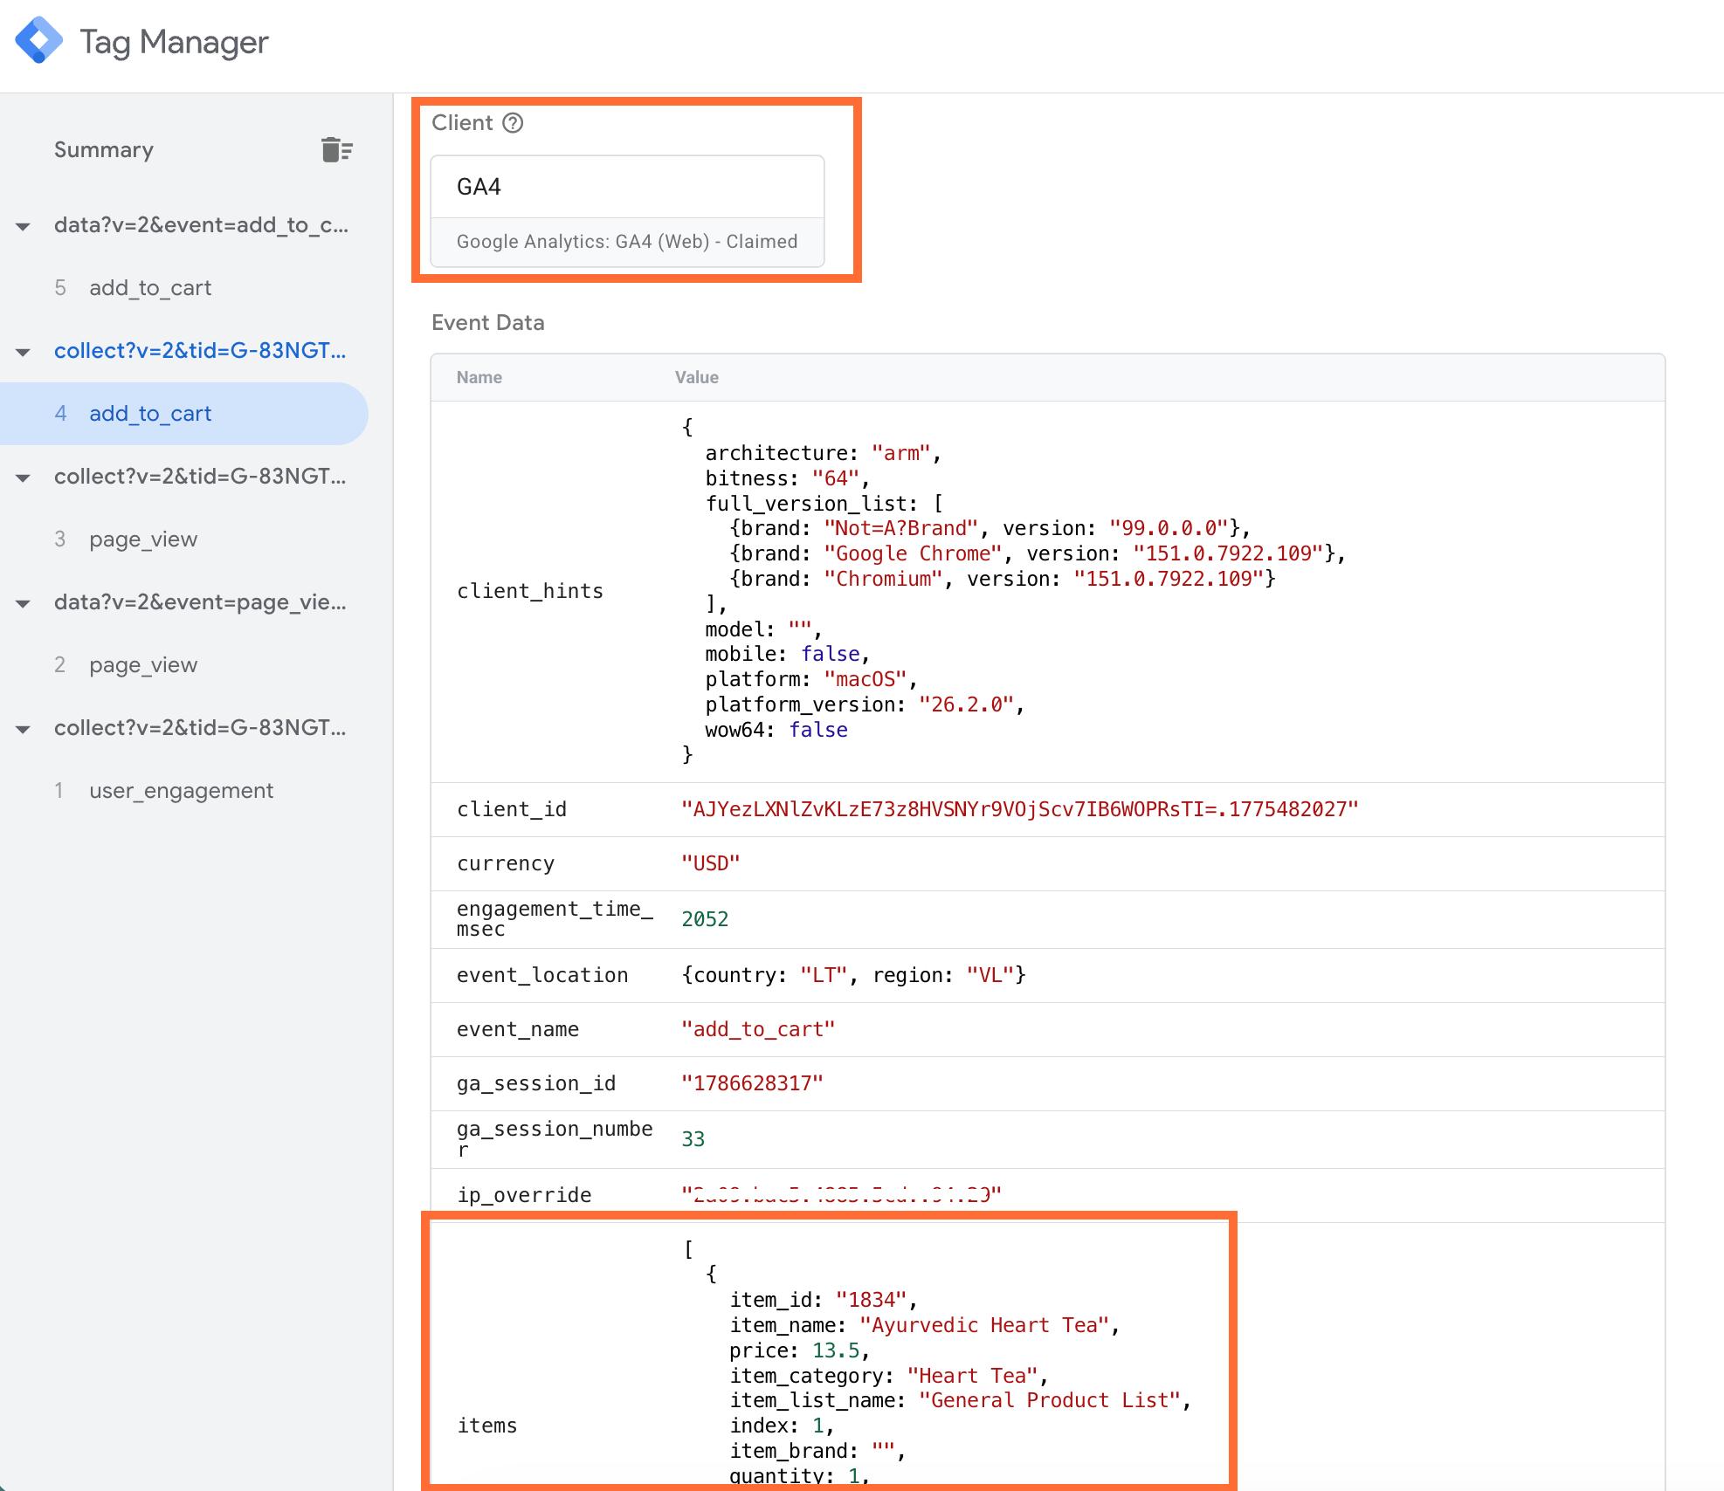This screenshot has width=1724, height=1491.
Task: Open the Summary view in the sidebar
Action: pos(104,150)
